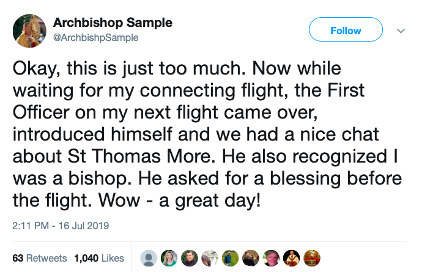
Task: Click the liker avatar showing a church altar
Action: point(312,259)
